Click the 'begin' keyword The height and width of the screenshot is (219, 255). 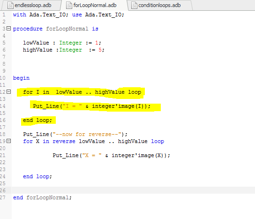tap(21, 78)
